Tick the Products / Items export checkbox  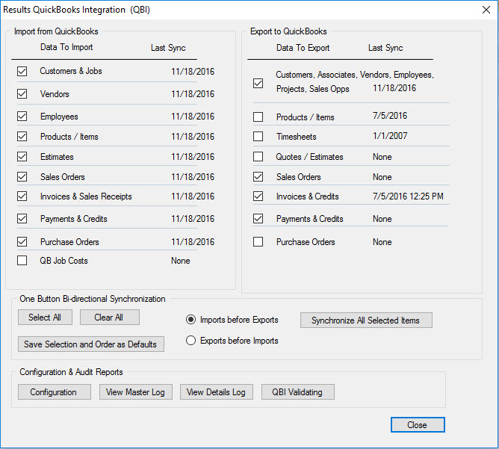click(258, 117)
